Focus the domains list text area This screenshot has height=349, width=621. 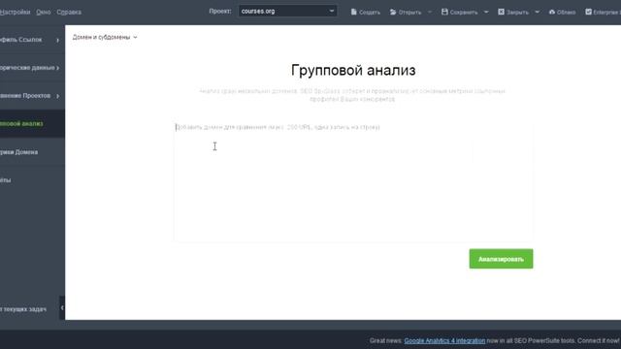coord(353,181)
